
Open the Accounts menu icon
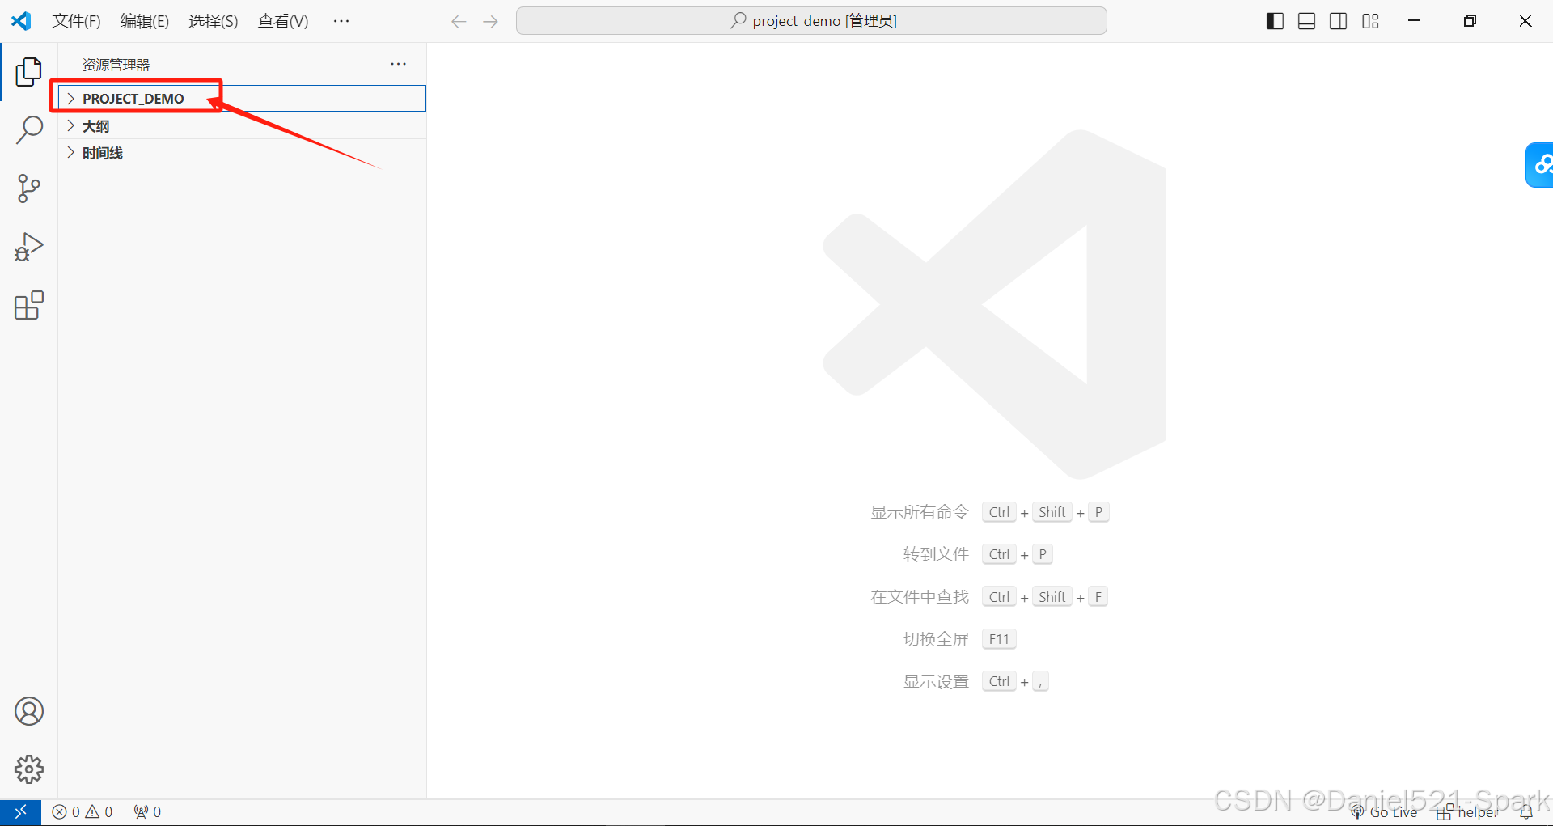(29, 711)
